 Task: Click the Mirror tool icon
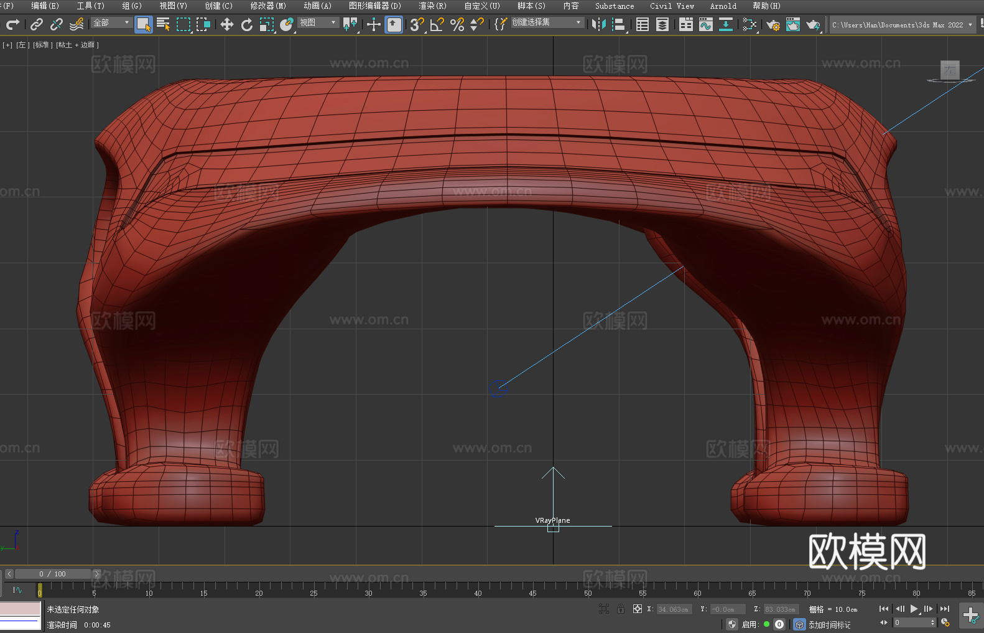[x=599, y=24]
